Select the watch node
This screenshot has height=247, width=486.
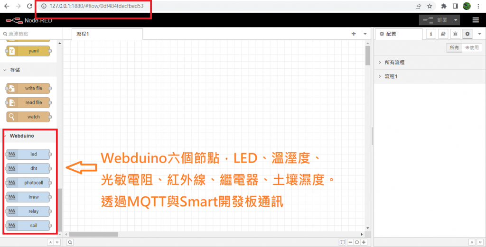click(x=28, y=117)
